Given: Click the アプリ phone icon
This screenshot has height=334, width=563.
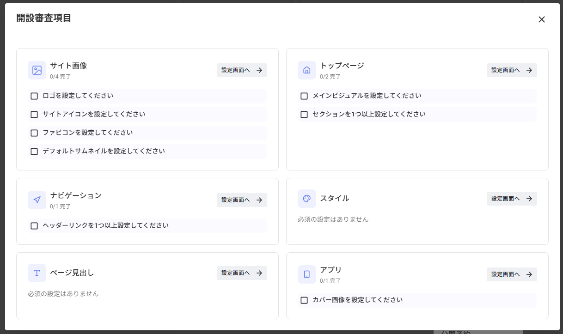Looking at the screenshot, I should [307, 274].
